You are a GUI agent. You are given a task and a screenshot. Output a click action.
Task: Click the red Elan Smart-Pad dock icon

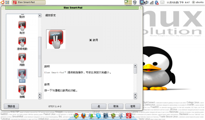(129, 116)
